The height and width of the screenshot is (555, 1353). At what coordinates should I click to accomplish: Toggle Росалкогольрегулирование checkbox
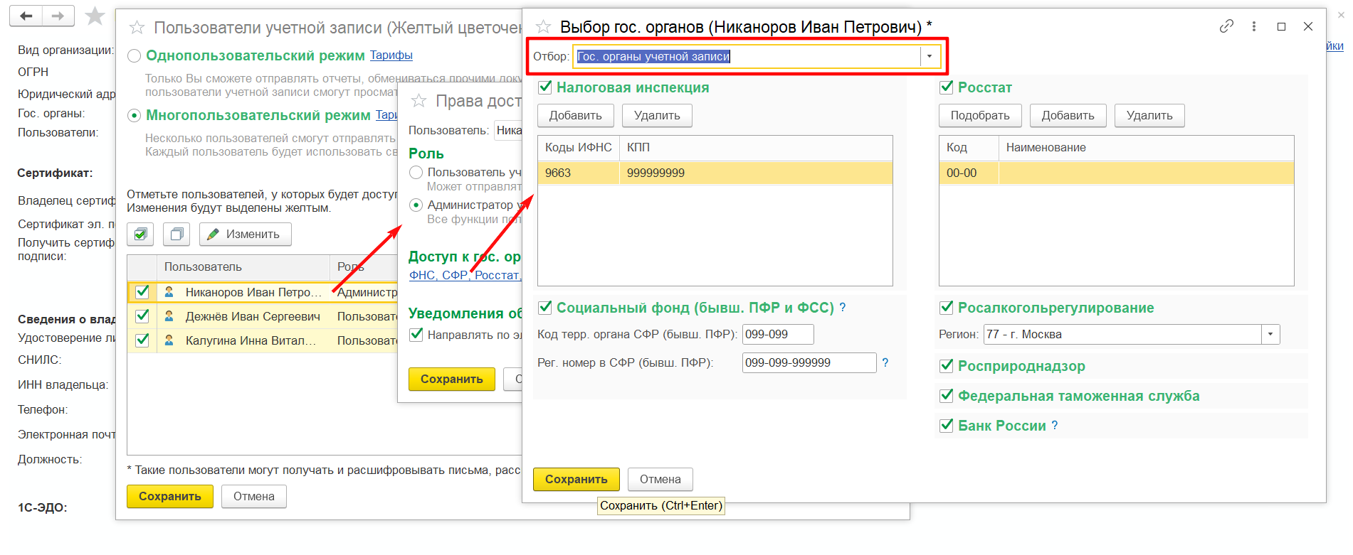(947, 308)
